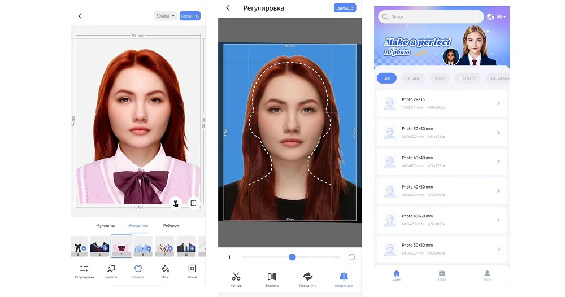Open the Фон background fill tool
This screenshot has width=565, height=297.
click(x=165, y=272)
